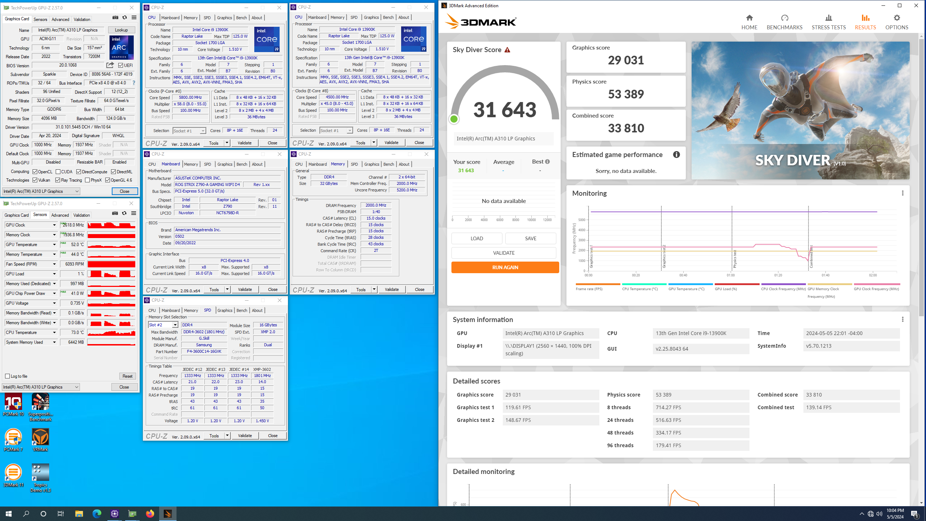Click the BIOS share/export icon in GPU-Z
Image resolution: width=926 pixels, height=521 pixels.
pyautogui.click(x=110, y=65)
